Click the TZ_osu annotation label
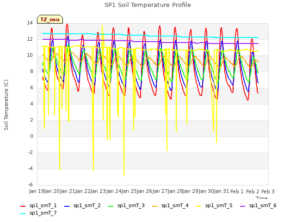 coord(50,19)
